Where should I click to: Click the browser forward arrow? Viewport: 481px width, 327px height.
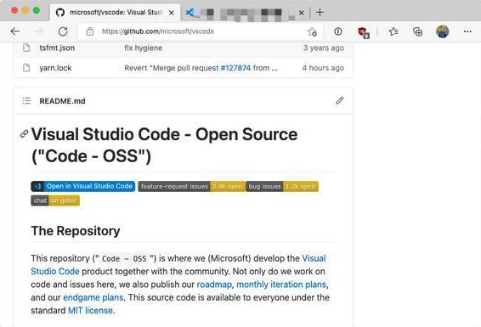tap(39, 31)
